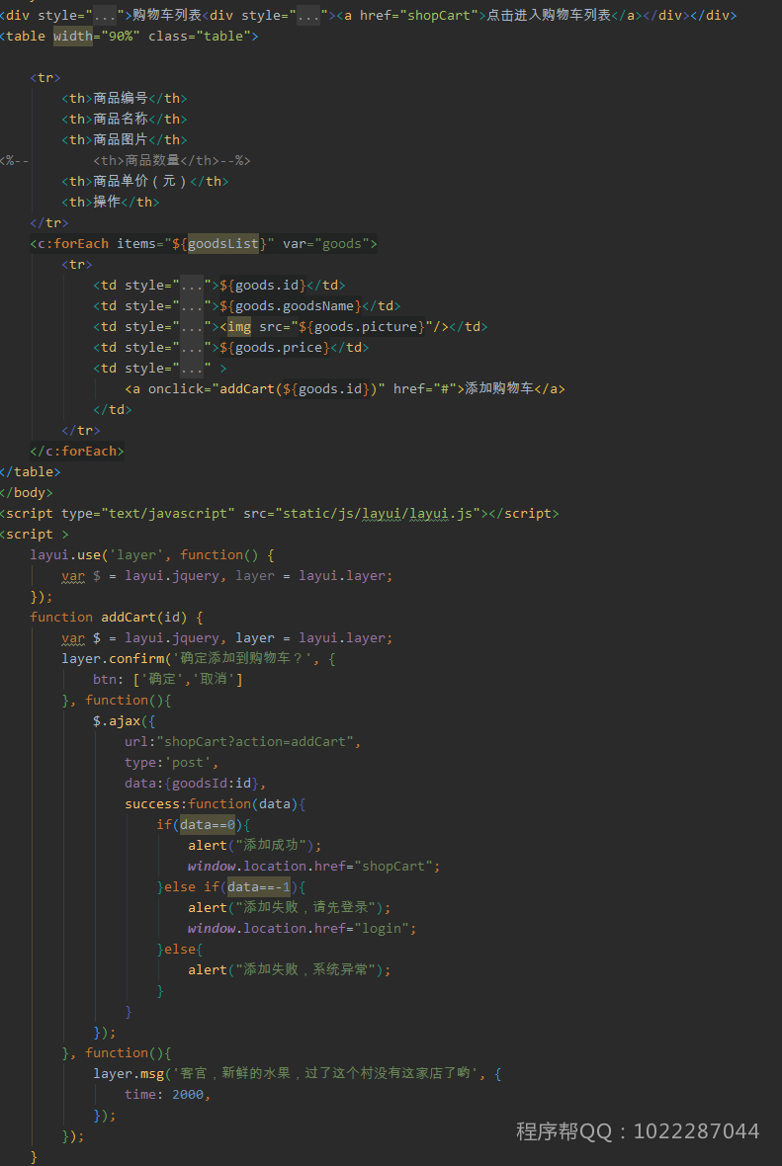Click the width="90%" table attribute
The width and height of the screenshot is (782, 1166).
tap(97, 36)
